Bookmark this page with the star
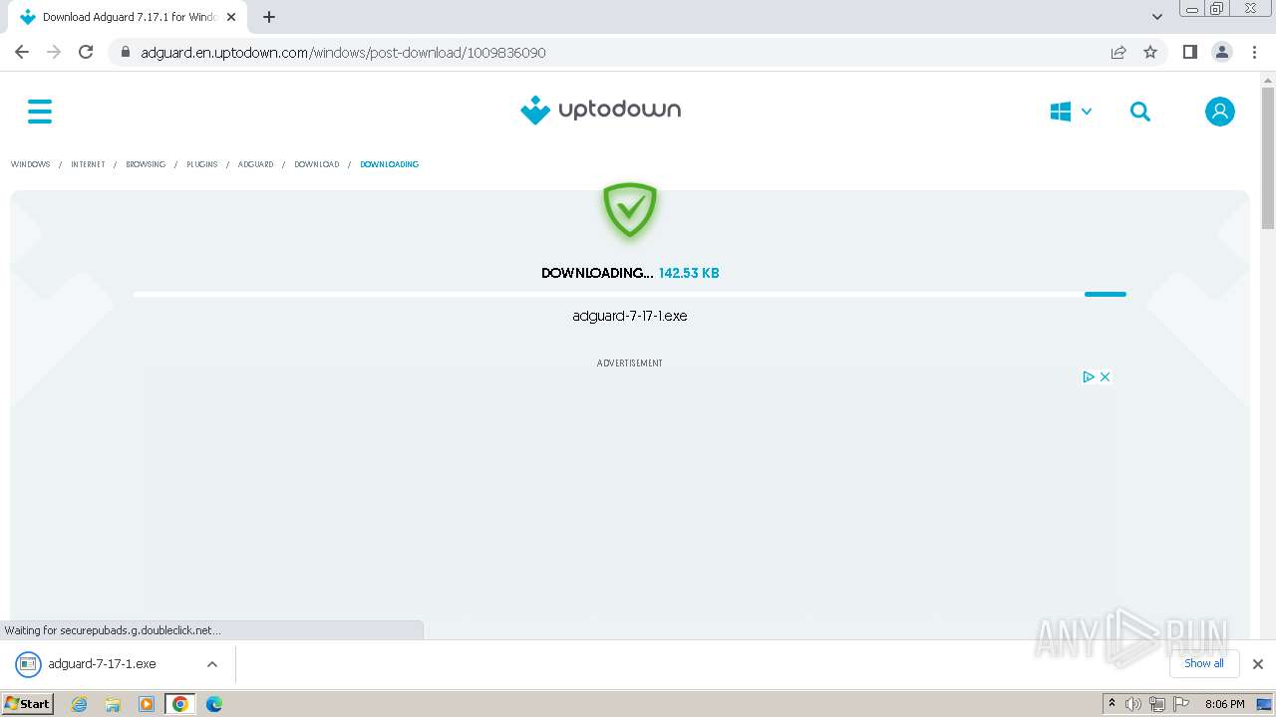Screen dimensions: 1276x717 click(1150, 52)
